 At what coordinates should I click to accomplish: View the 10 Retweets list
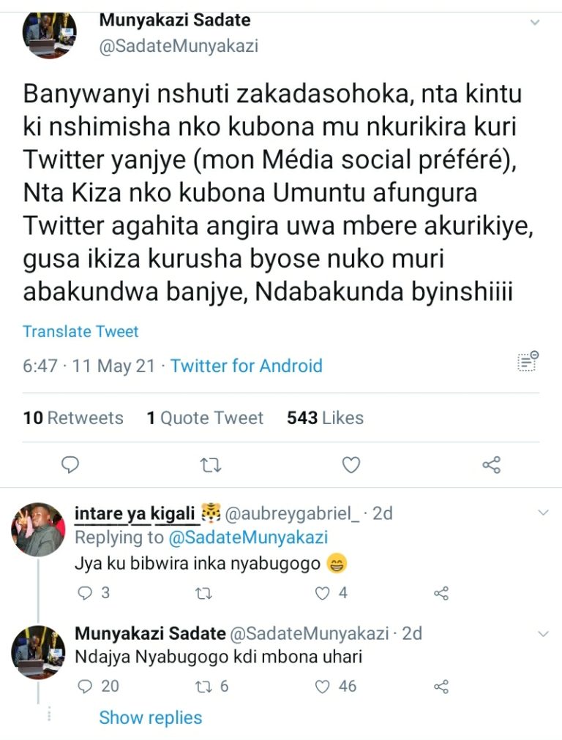(73, 418)
